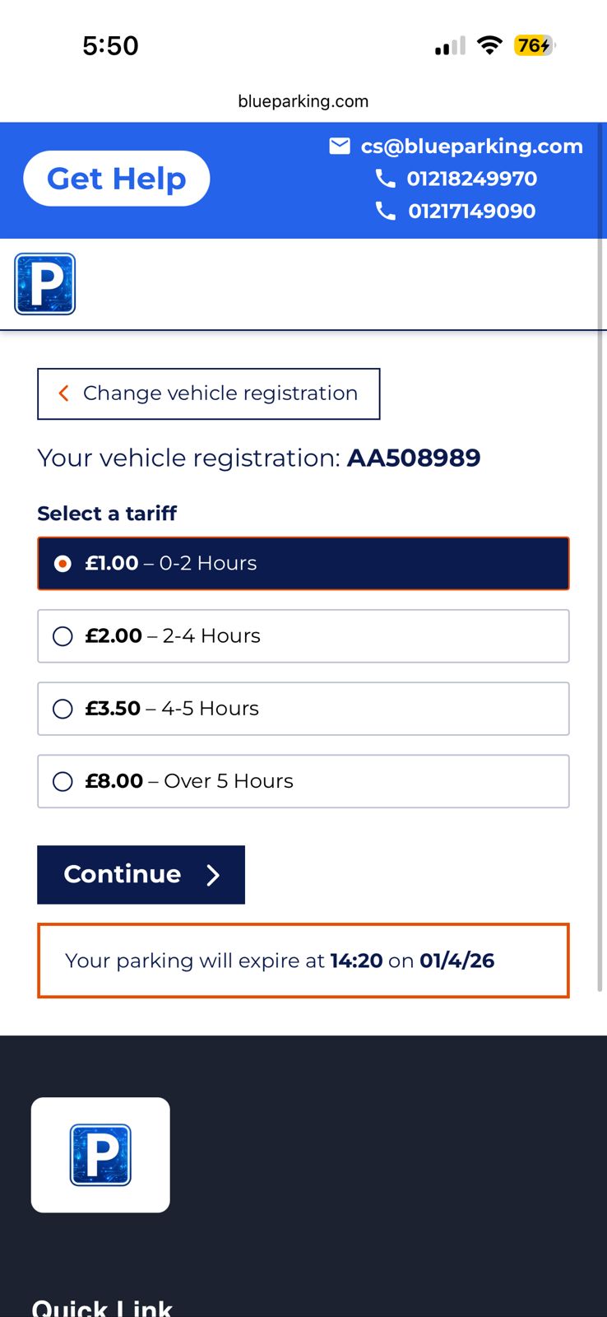Click the right chevron on Continue button
The image size is (607, 1317).
213,875
